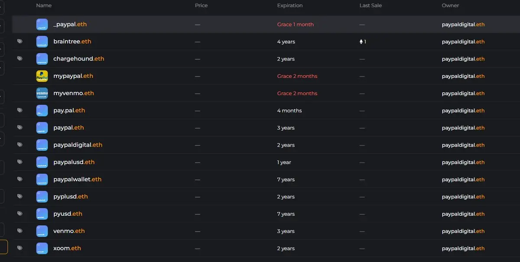This screenshot has height=262, width=520.
Task: Click the avatar icon for paypalusd.eth
Action: (42, 162)
